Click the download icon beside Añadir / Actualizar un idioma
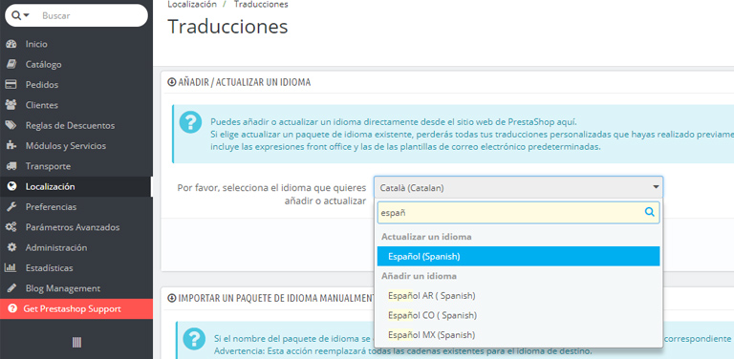The height and width of the screenshot is (359, 734). 171,82
